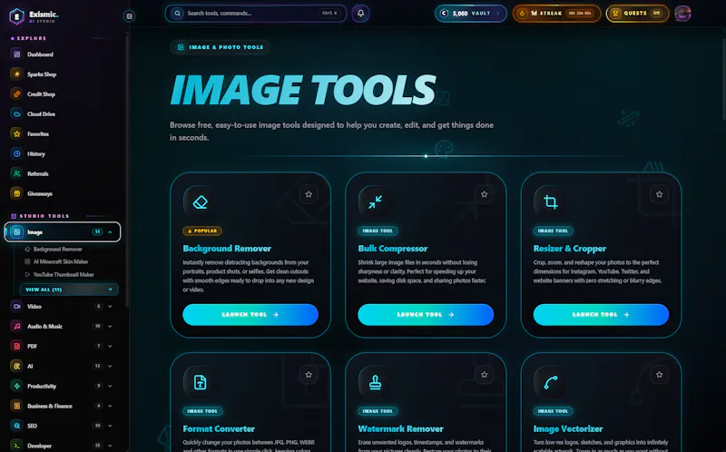726x452 pixels.
Task: Launch the Bulk Compressor tool
Action: pyautogui.click(x=426, y=314)
